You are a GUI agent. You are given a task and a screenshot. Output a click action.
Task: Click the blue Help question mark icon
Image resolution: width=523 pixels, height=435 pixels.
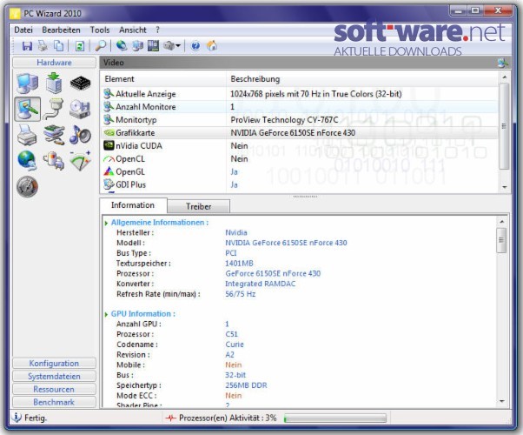click(195, 46)
